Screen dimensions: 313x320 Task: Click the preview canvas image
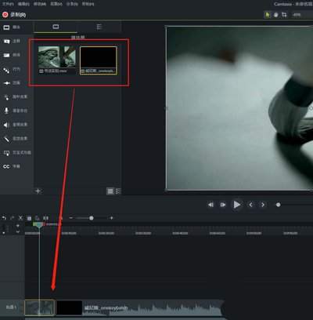[x=239, y=108]
